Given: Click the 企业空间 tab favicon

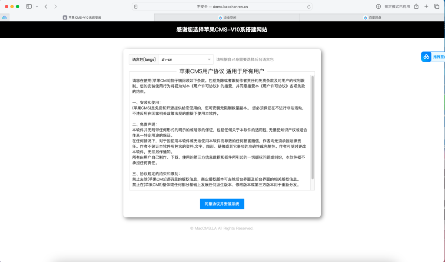Looking at the screenshot, I should click(220, 18).
